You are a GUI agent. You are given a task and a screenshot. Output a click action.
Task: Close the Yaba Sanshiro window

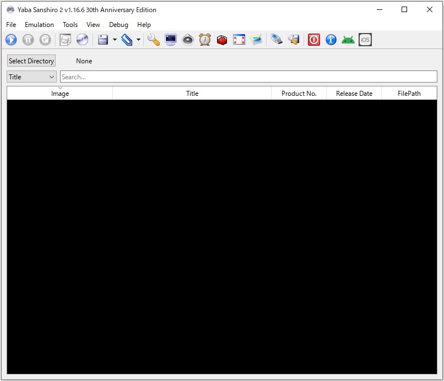pyautogui.click(x=430, y=9)
